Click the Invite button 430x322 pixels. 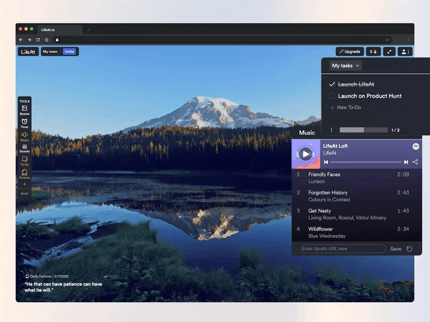tap(69, 52)
